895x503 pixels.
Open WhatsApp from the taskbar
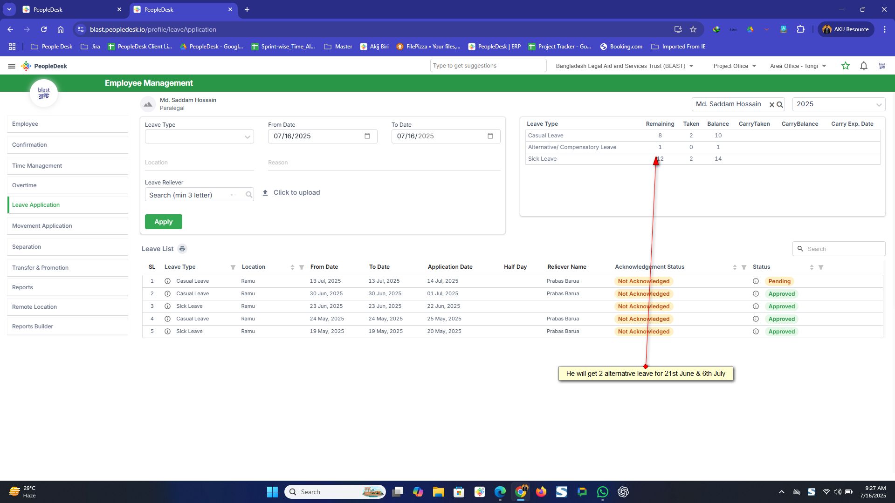(602, 492)
